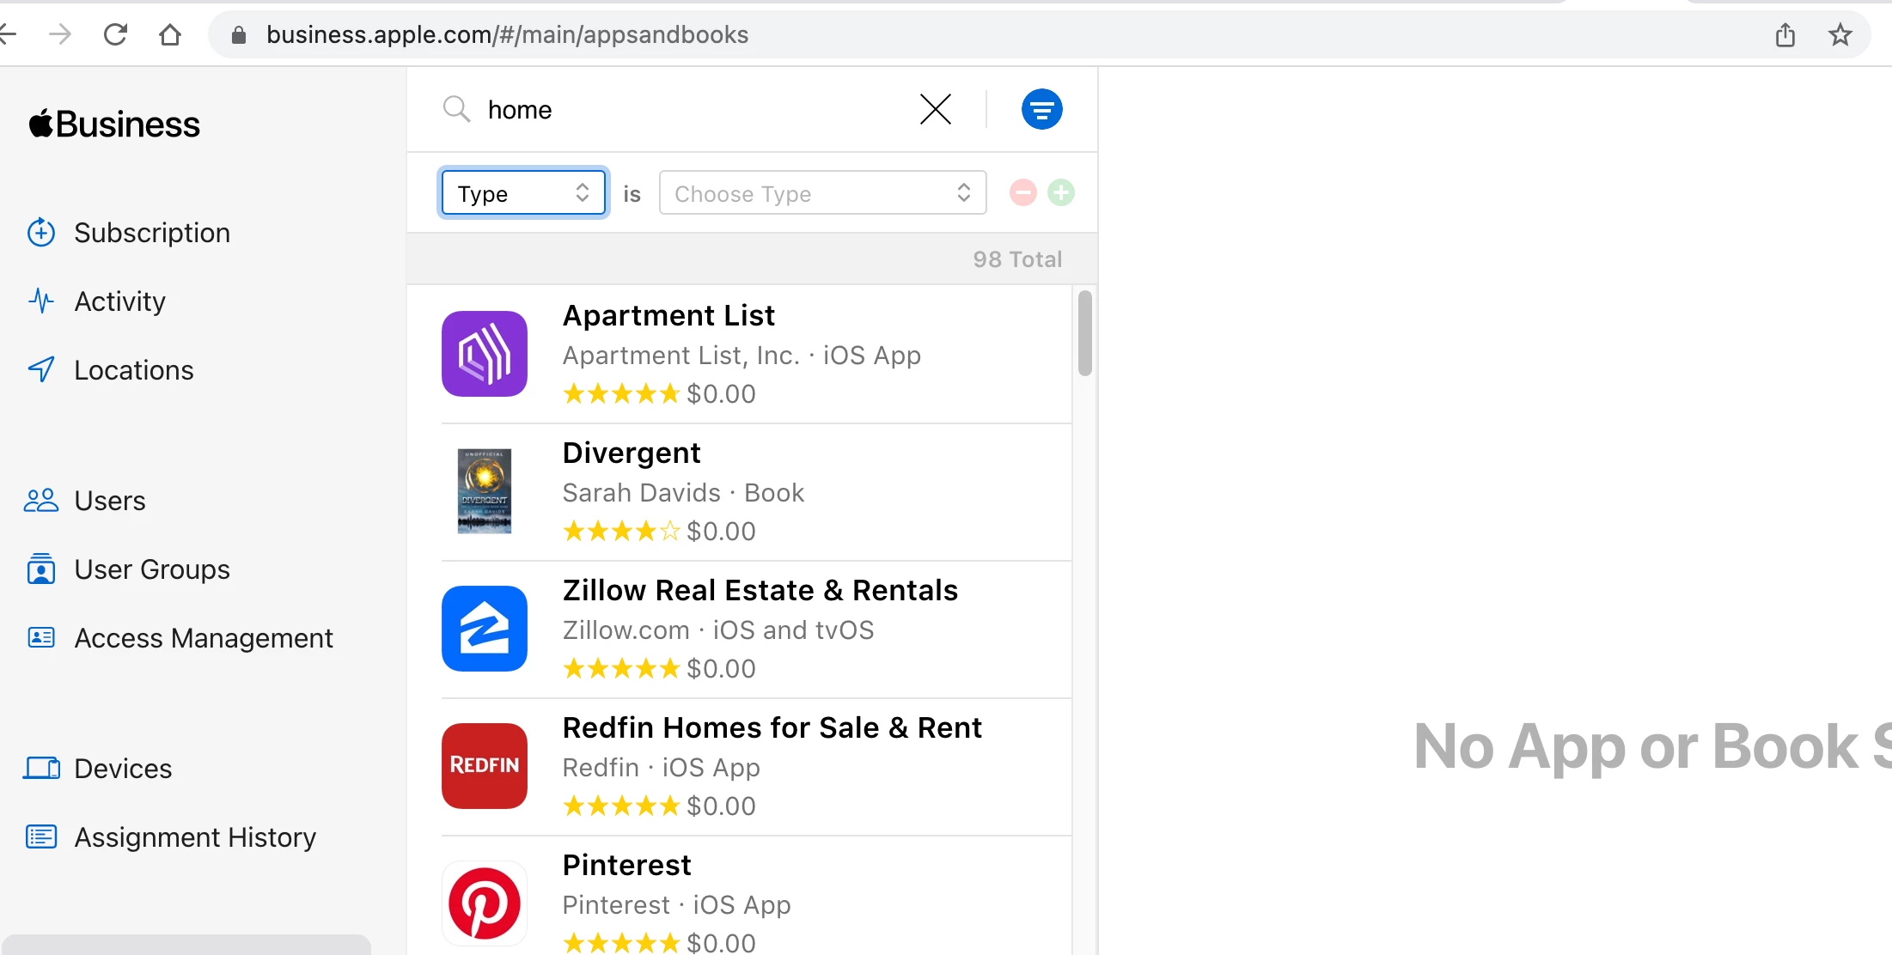The width and height of the screenshot is (1892, 955).
Task: Click Apartment List, Inc. · iOS App text
Action: pos(742,356)
